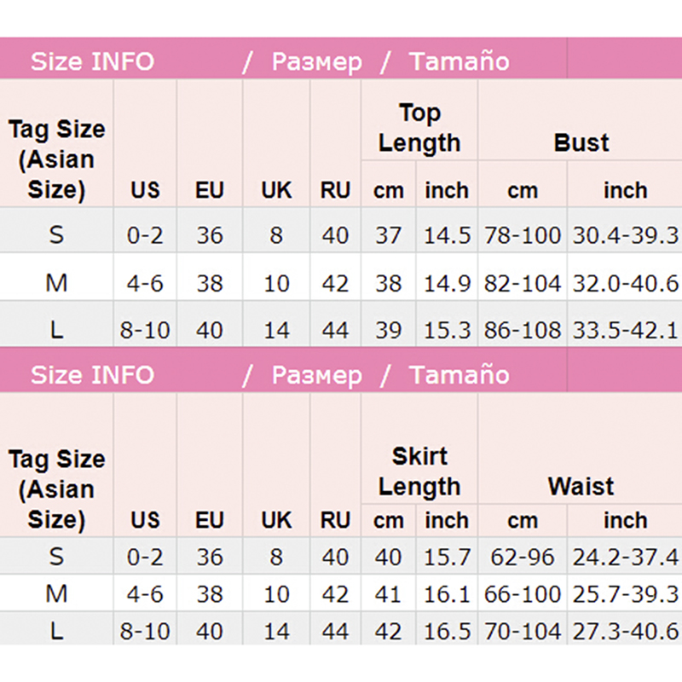Click the waist inch range 25.7-39.3
682x682 pixels.
coord(625,593)
